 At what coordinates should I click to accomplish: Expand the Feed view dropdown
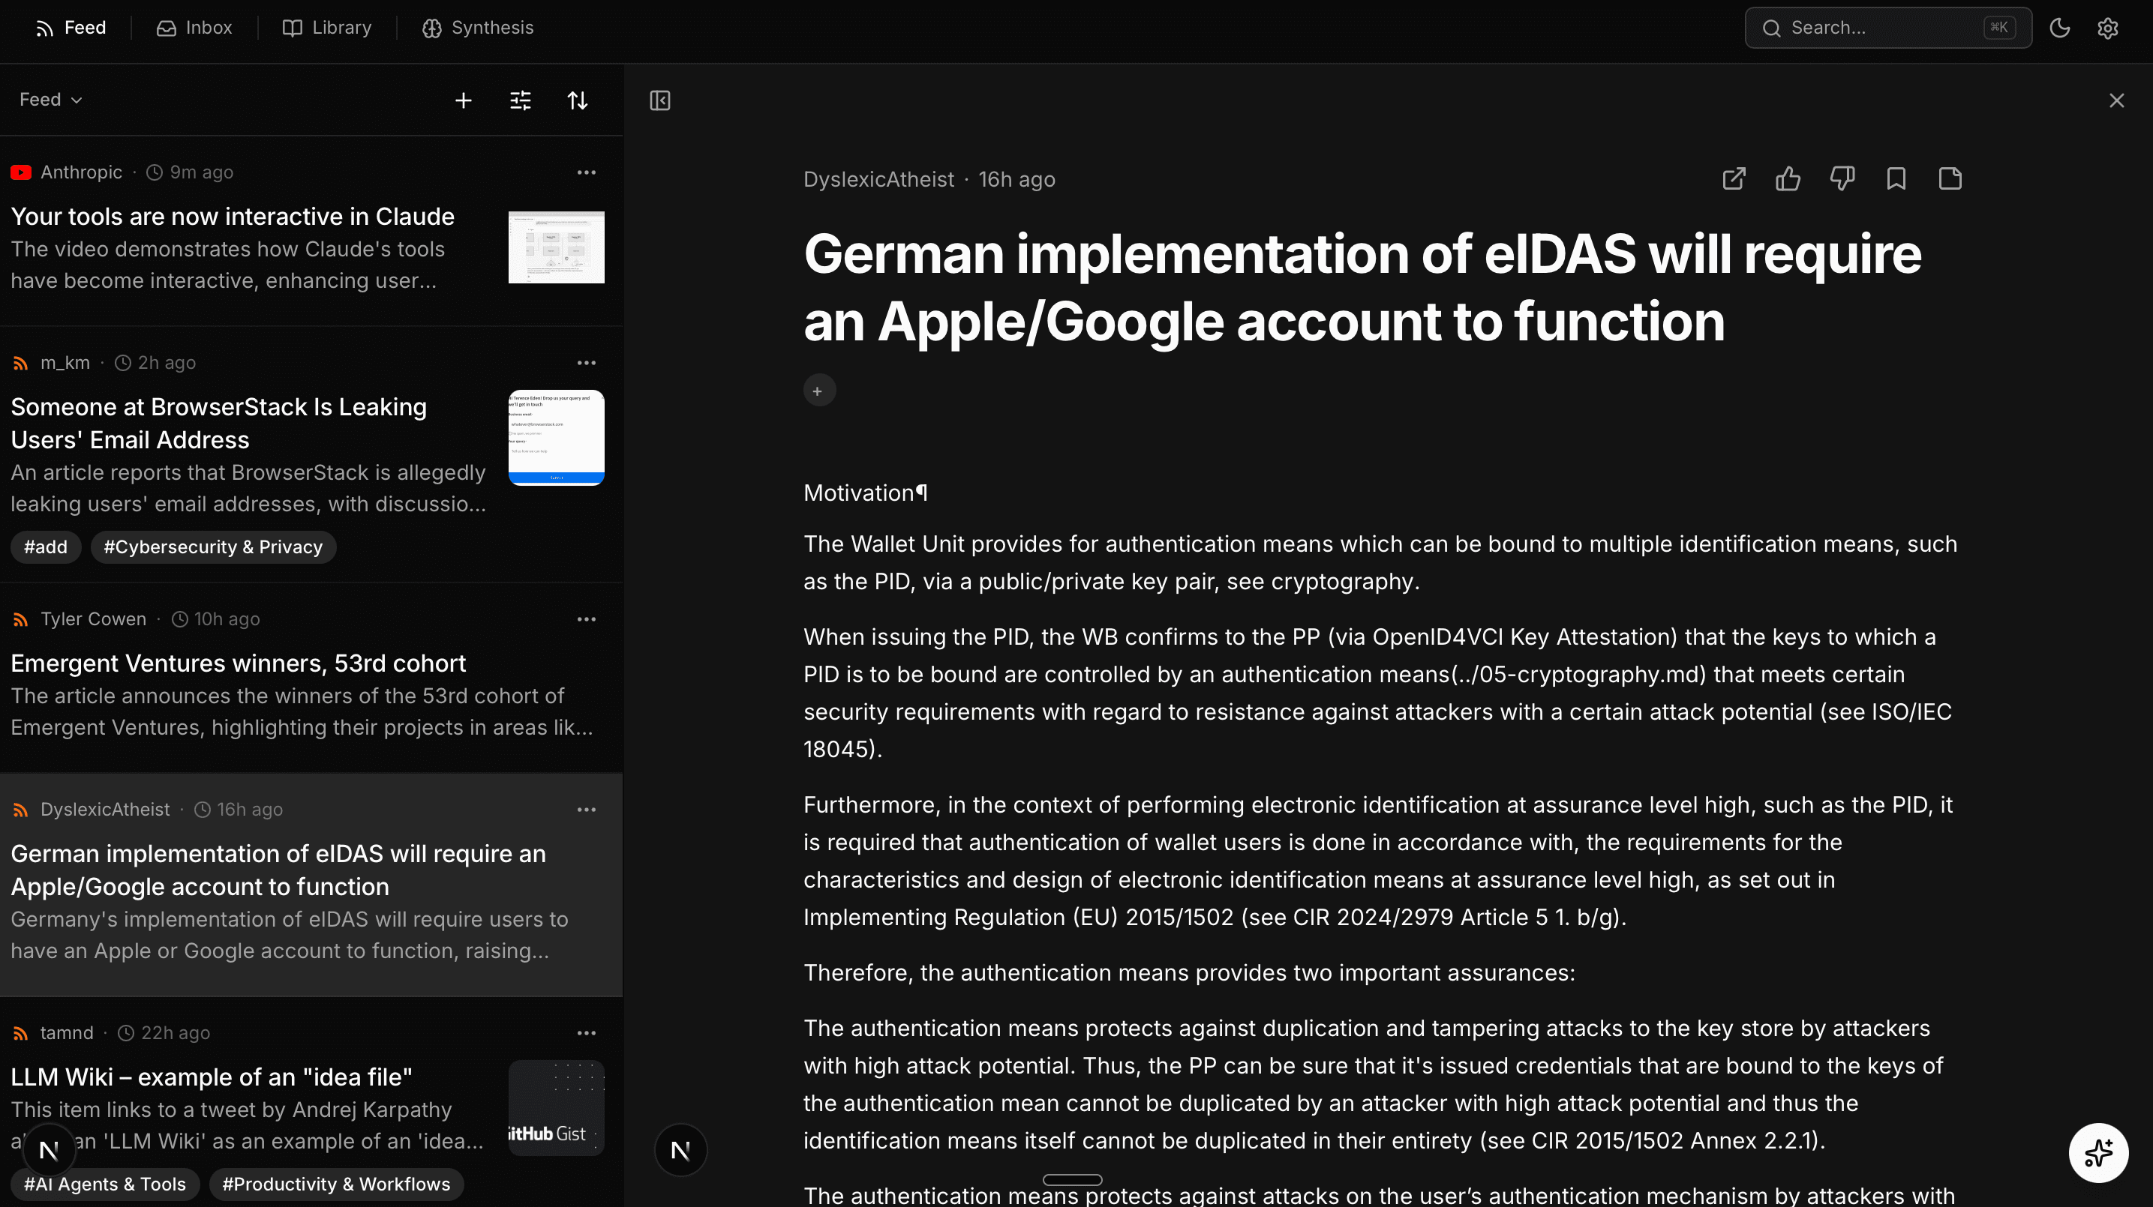coord(50,98)
